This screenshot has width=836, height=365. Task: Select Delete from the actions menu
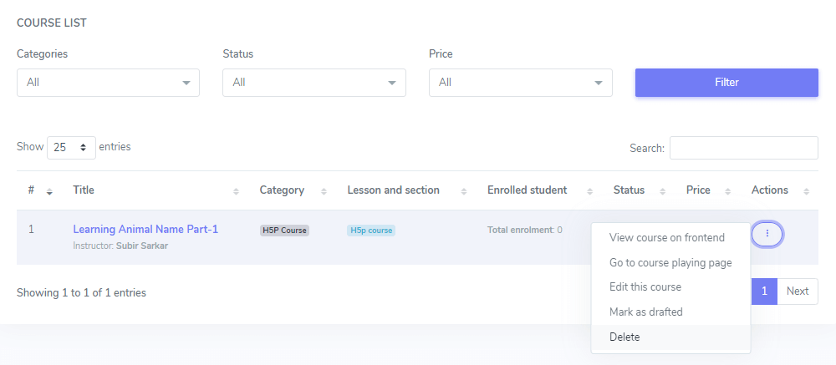625,337
